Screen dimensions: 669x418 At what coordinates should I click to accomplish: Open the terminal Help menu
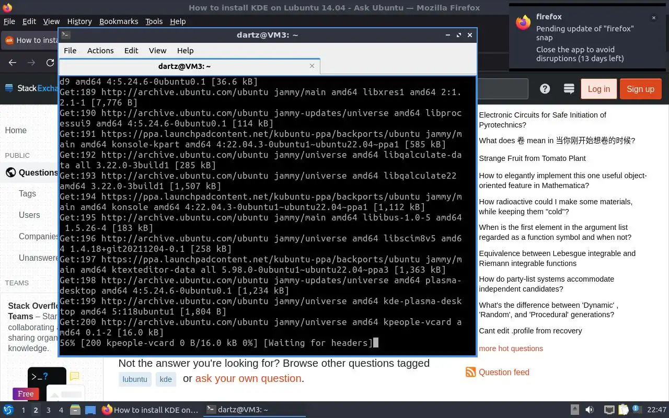click(x=185, y=51)
